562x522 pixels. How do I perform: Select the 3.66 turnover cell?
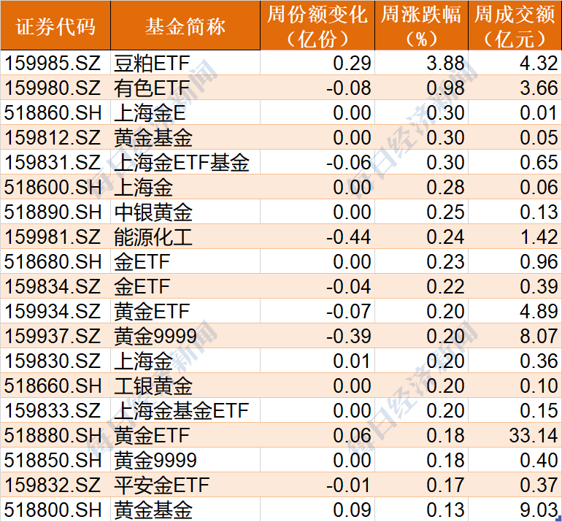point(515,88)
